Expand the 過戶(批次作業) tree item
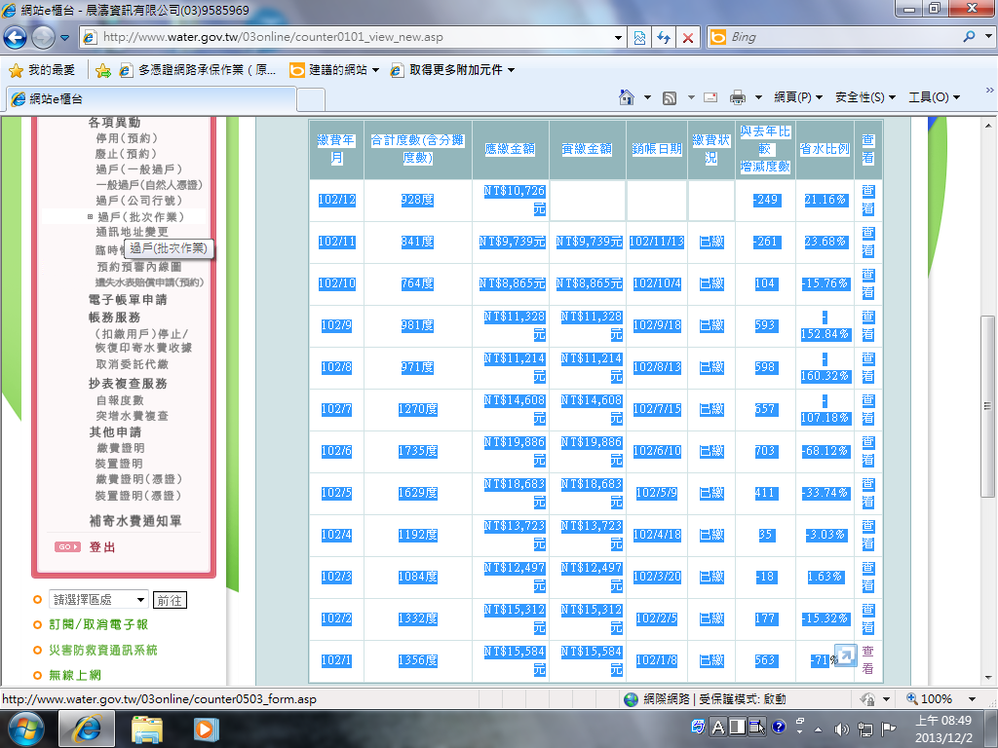The width and height of the screenshot is (998, 748). pyautogui.click(x=90, y=217)
